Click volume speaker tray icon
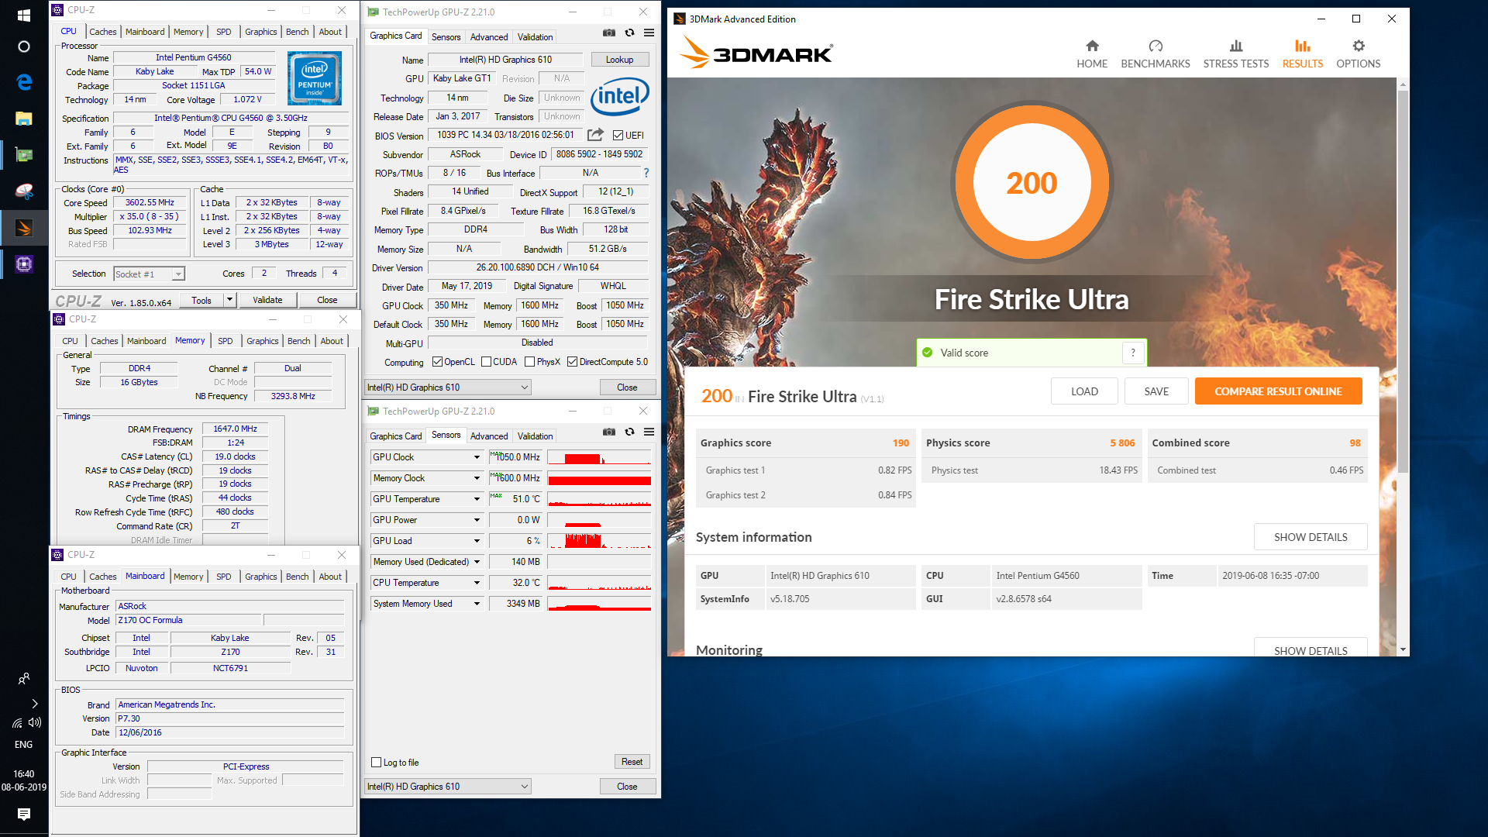 tap(35, 722)
